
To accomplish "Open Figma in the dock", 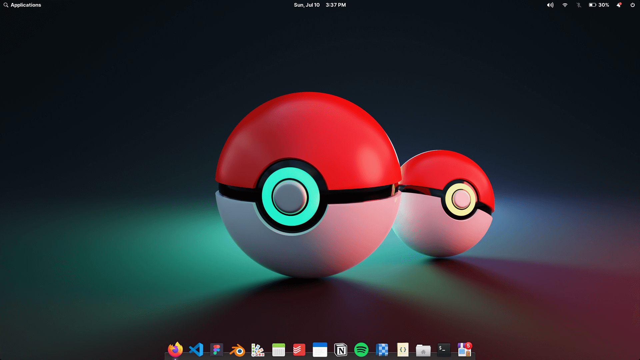I will pos(217,350).
